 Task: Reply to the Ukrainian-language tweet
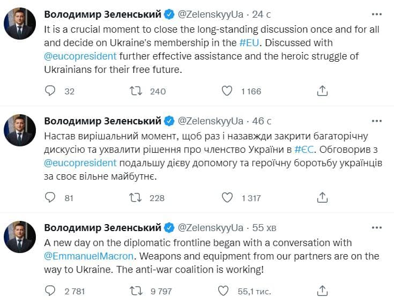click(50, 198)
